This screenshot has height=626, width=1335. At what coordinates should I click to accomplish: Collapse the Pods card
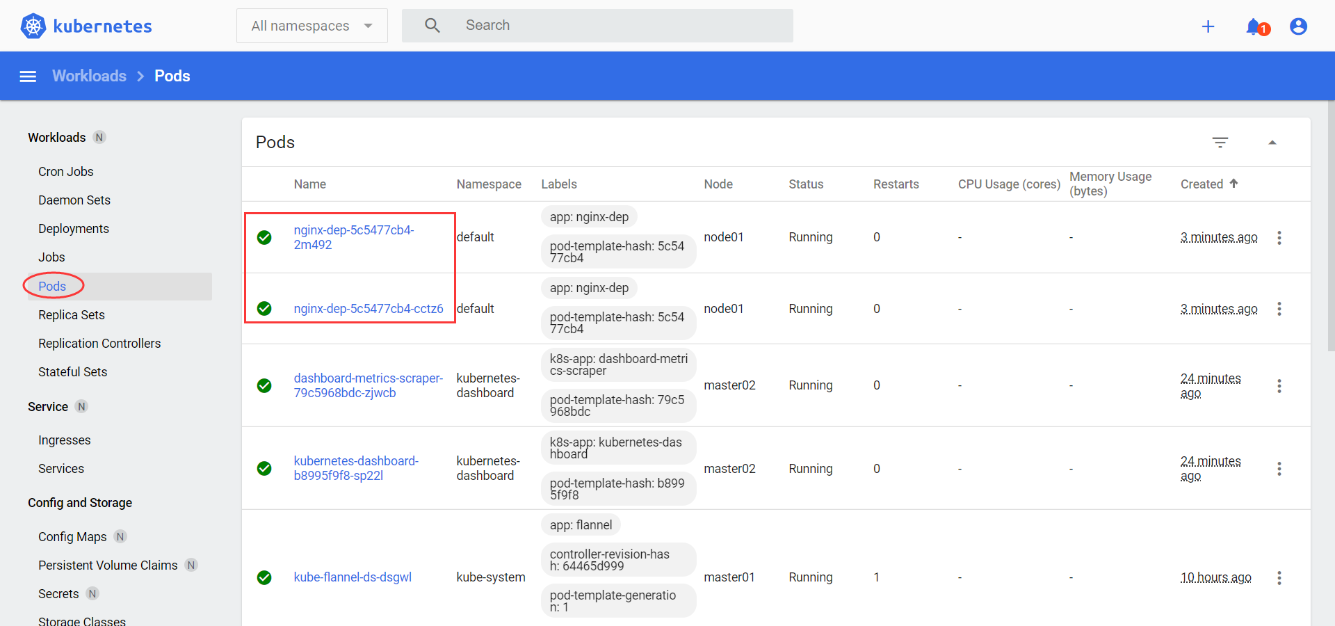point(1272,143)
